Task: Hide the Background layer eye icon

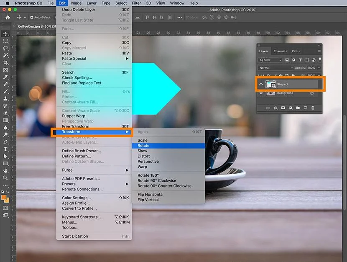Action: coord(261,93)
